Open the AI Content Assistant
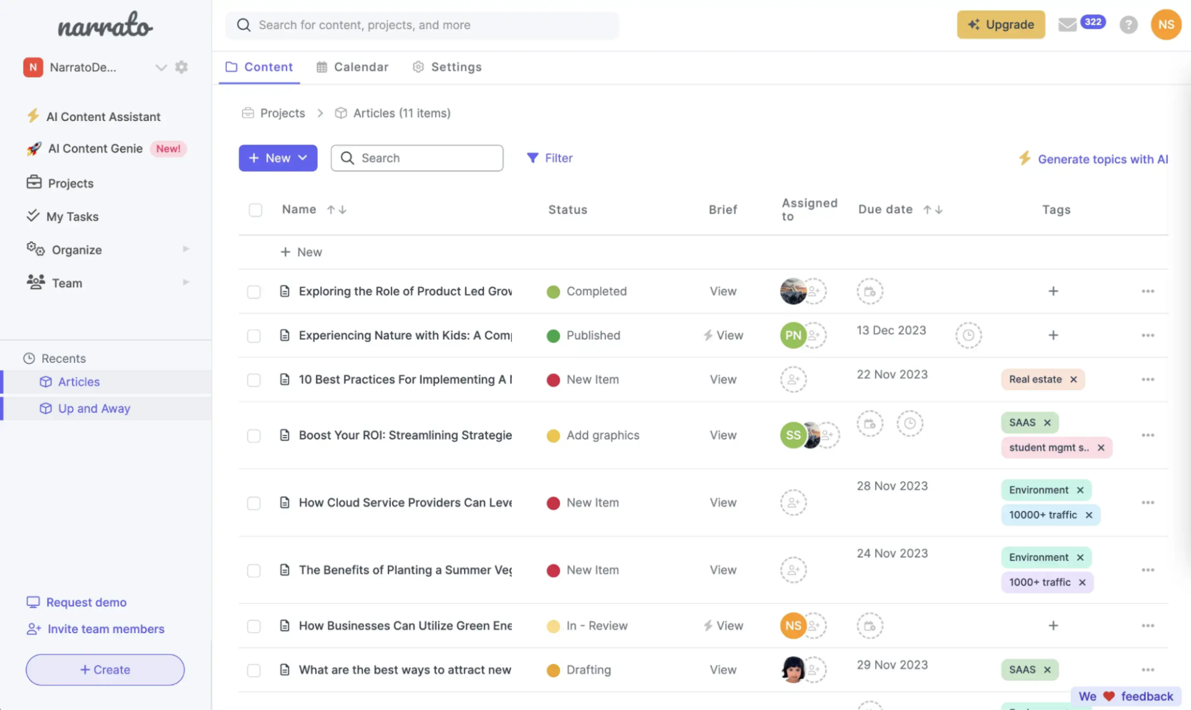 point(103,117)
